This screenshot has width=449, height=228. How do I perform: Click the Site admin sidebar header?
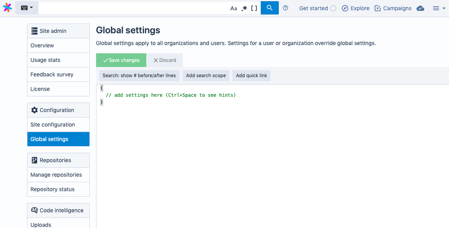pos(58,31)
